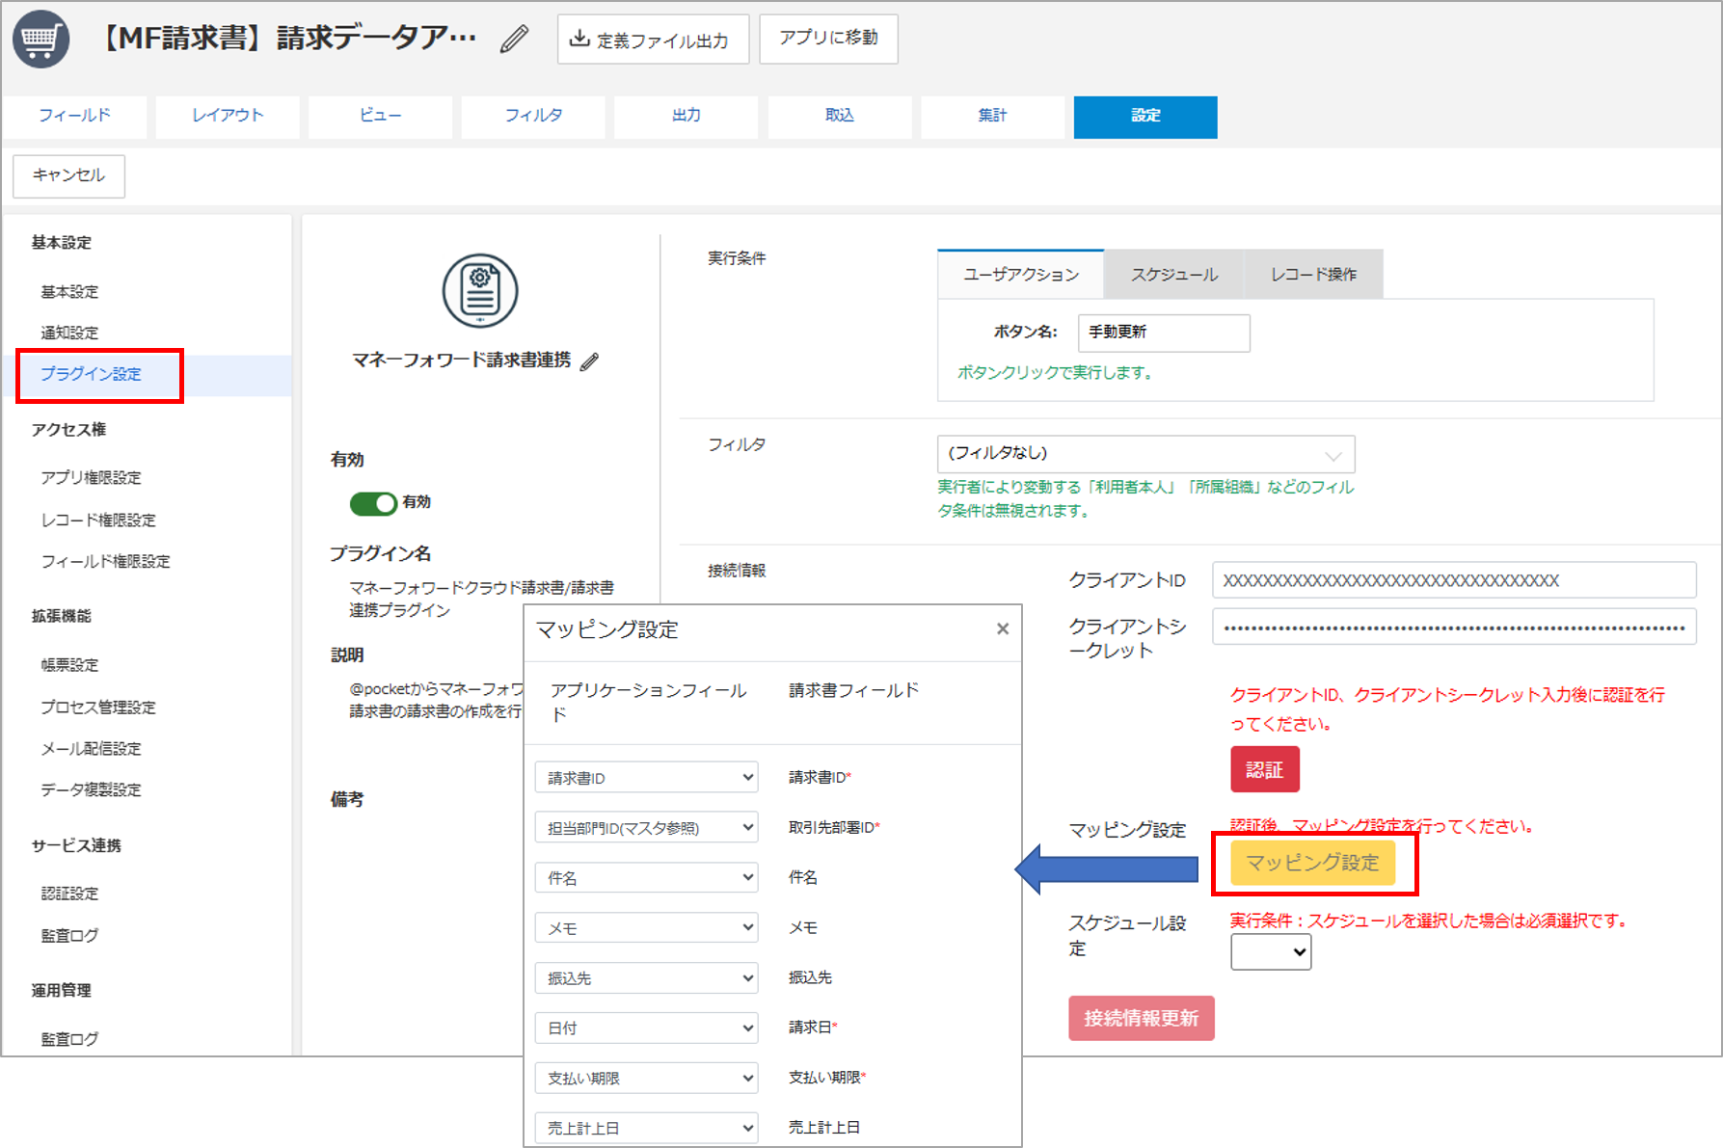Click the アプリに移動 button
Image resolution: width=1723 pixels, height=1148 pixels.
point(828,39)
